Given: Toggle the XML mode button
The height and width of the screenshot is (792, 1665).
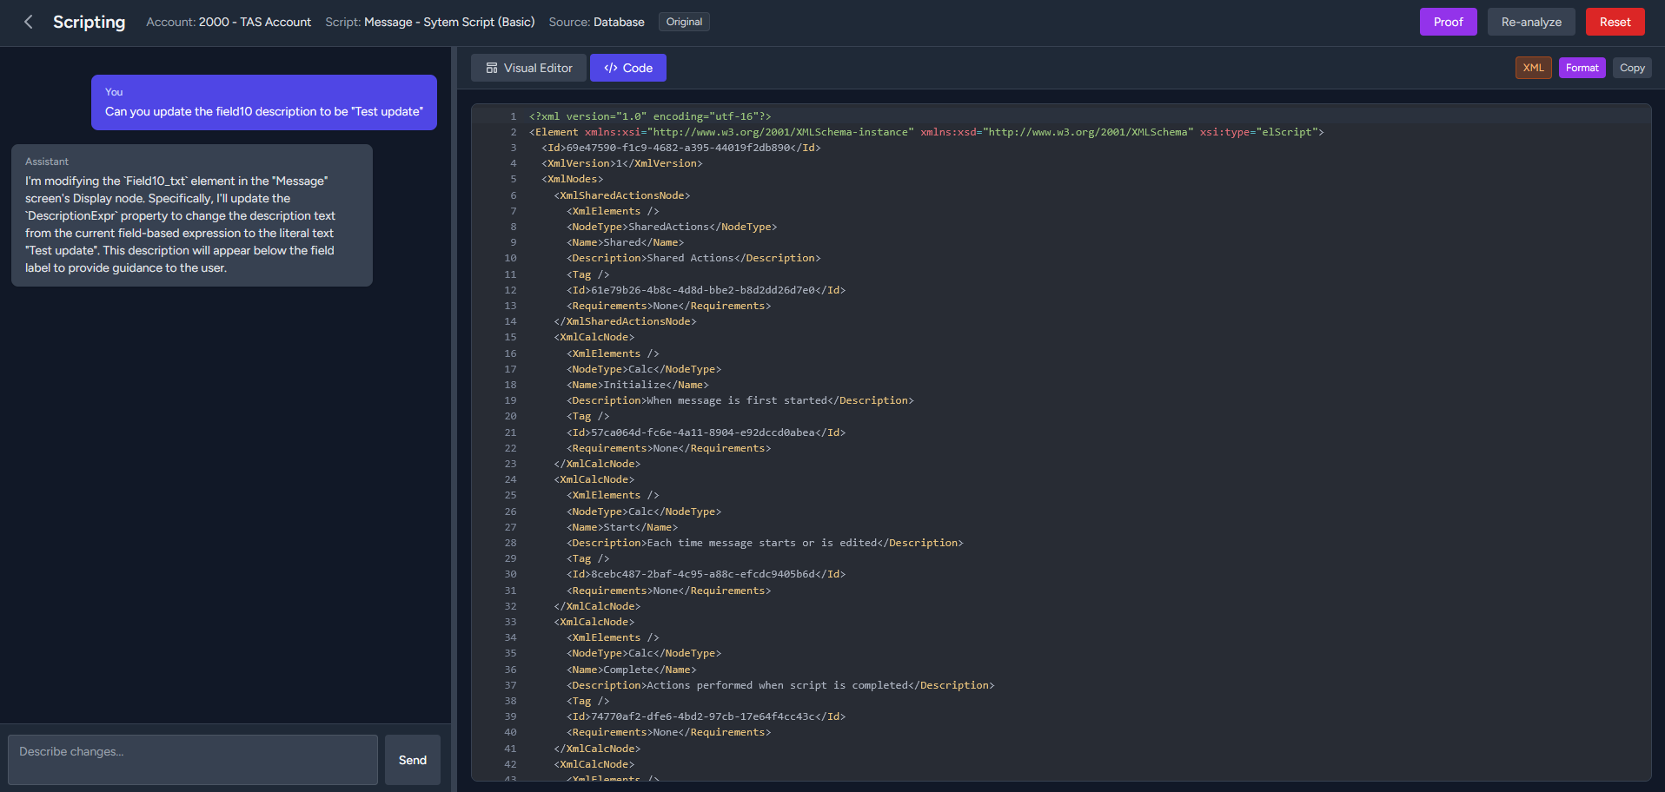Looking at the screenshot, I should 1533,68.
